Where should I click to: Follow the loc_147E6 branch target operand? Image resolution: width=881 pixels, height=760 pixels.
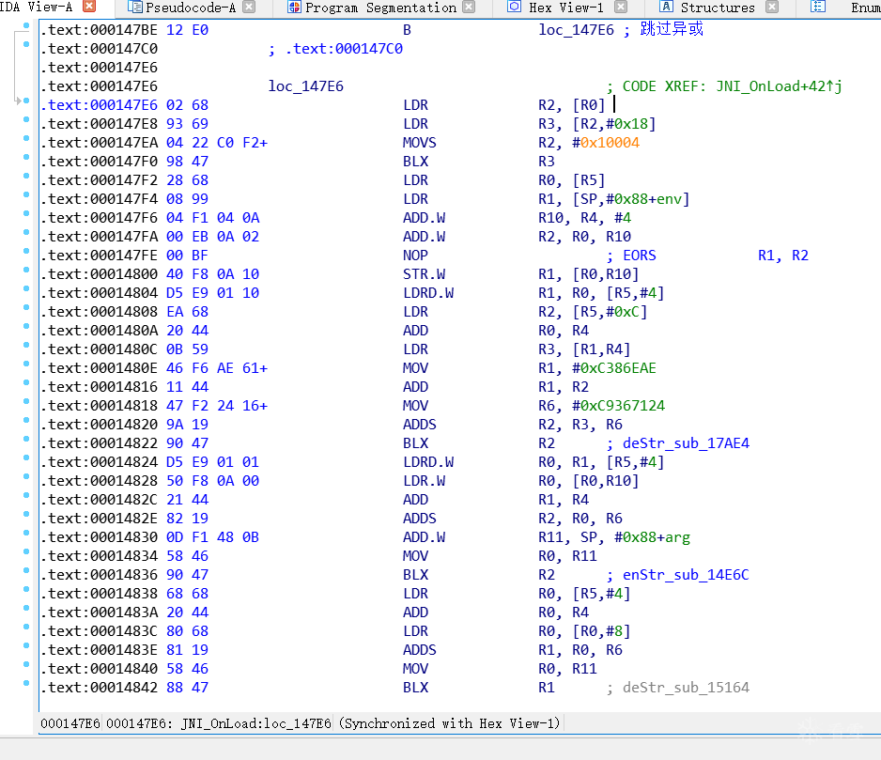tap(577, 30)
